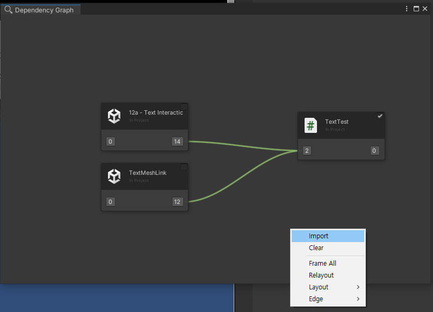Screen dimensions: 433x312
Task: Click In Project label under TextMeshLink
Action: (x=139, y=181)
